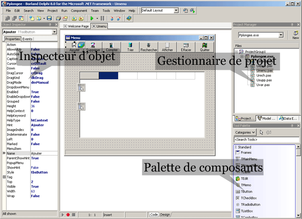Open the Ajouter TToolButton component selector dropdown
The image size is (302, 219).
tap(54, 32)
